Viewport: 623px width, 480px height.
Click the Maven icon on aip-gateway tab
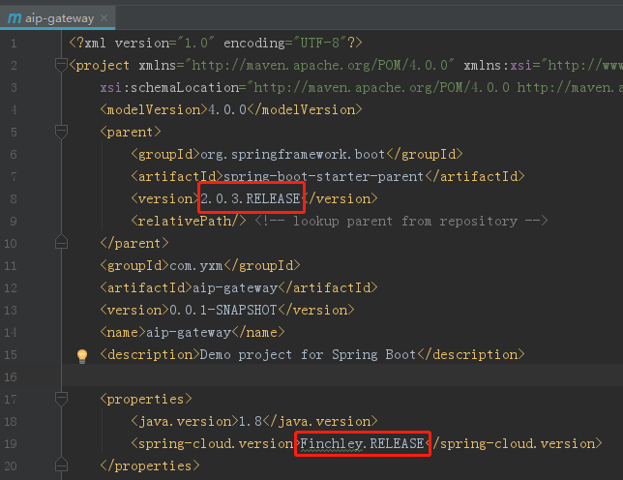pyautogui.click(x=15, y=17)
